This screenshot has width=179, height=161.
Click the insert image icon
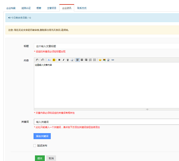pos(104,60)
